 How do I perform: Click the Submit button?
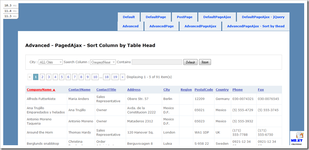click(190, 62)
